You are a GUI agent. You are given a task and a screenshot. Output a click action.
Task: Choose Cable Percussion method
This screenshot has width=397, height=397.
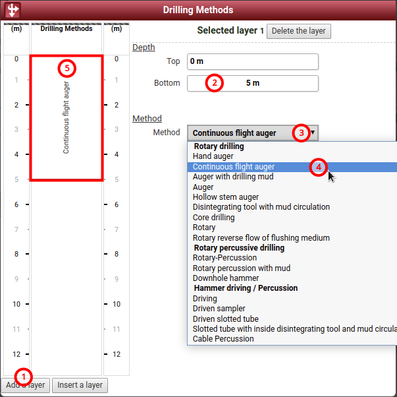(223, 339)
